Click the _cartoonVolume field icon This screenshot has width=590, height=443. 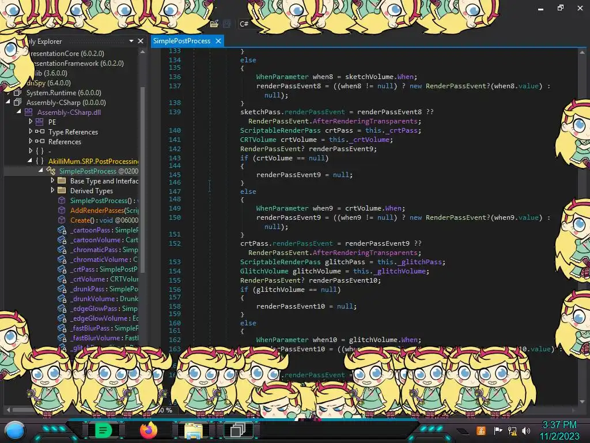62,239
